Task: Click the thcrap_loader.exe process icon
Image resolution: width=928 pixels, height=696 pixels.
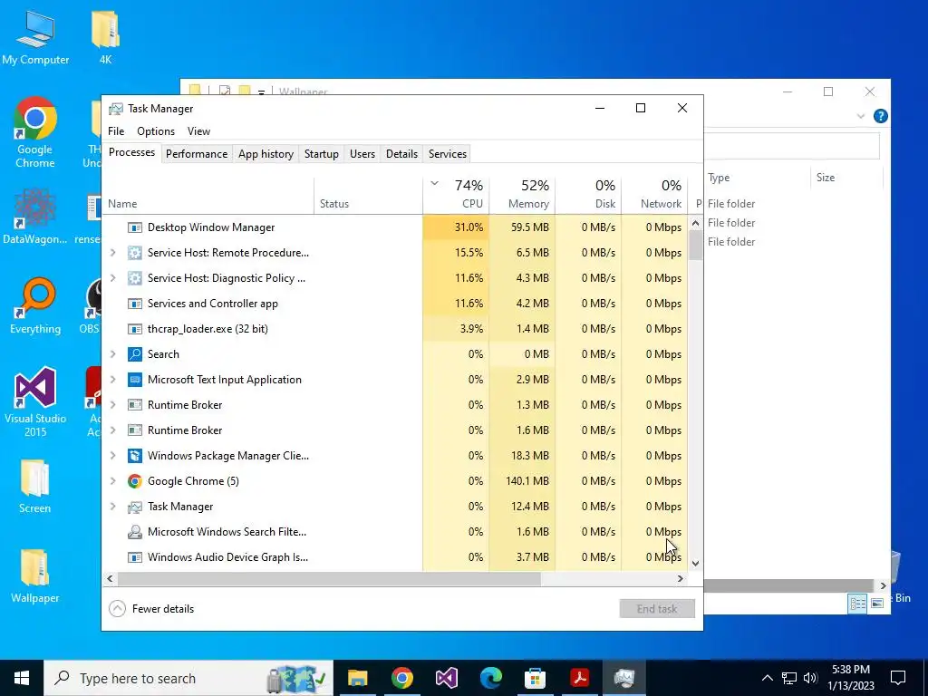Action: point(135,329)
